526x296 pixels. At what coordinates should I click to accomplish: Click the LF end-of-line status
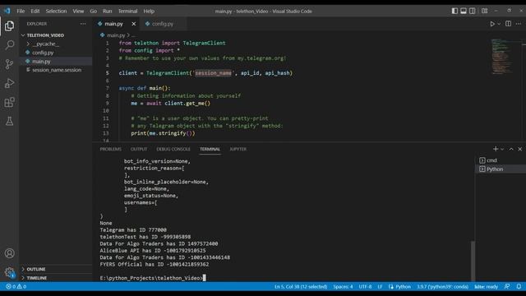pos(380,287)
